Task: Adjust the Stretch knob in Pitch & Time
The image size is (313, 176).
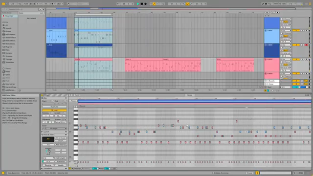Action: point(48,151)
